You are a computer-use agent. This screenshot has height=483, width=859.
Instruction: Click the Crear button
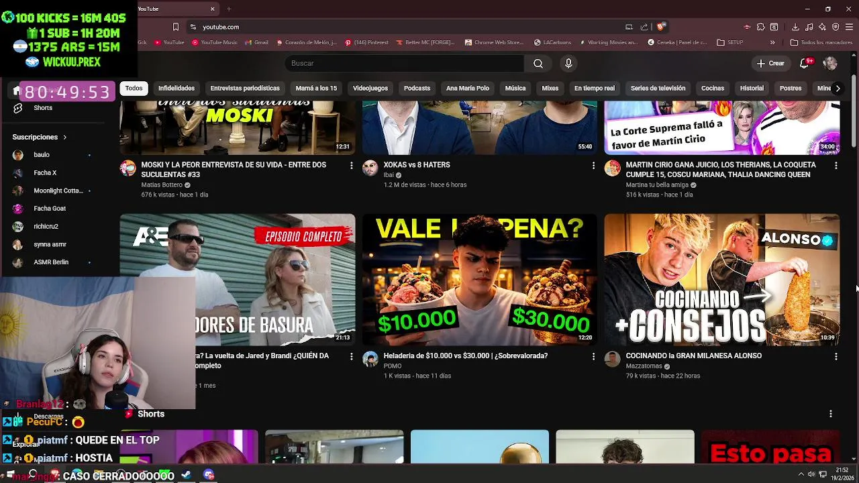tap(770, 63)
